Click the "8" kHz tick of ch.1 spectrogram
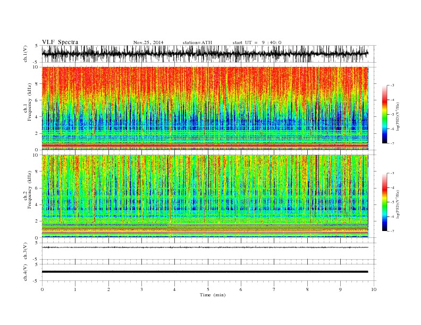Screen dimensions: 421x325 [37, 84]
